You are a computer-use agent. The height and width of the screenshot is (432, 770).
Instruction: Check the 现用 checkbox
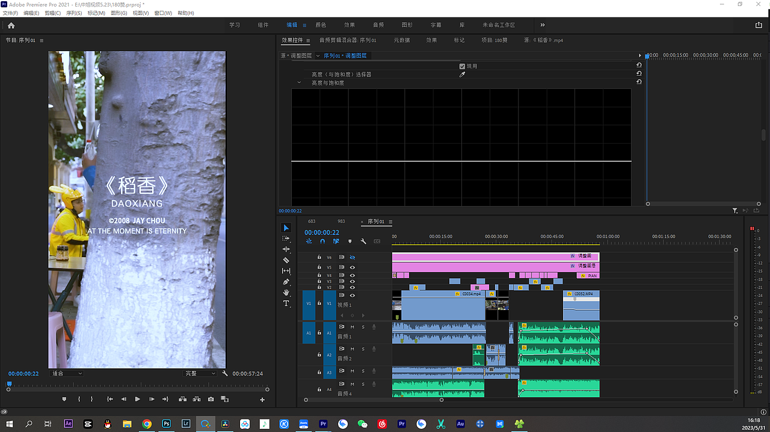tap(462, 66)
